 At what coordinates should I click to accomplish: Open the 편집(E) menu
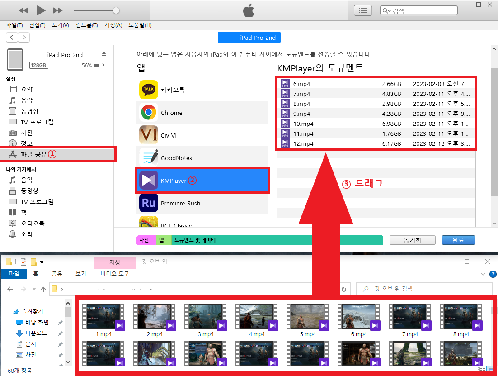tap(37, 25)
